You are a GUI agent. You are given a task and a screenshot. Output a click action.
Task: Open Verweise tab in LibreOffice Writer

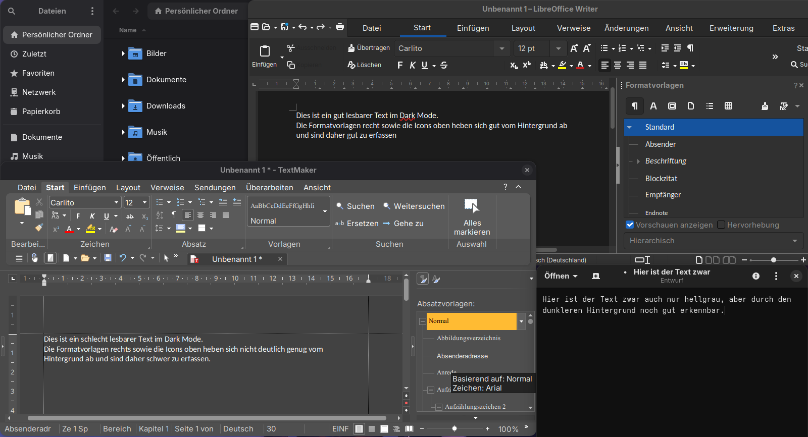click(574, 28)
